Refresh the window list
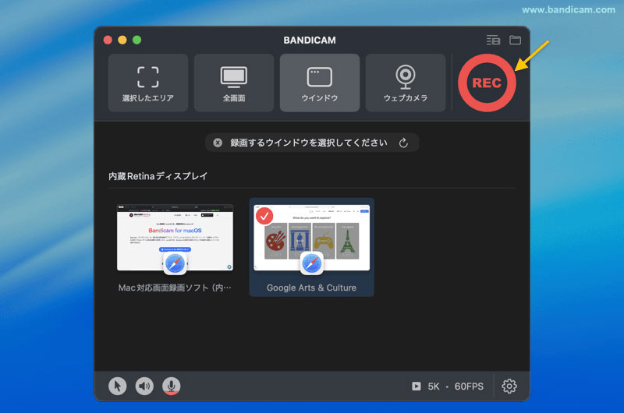This screenshot has height=413, width=624. point(403,143)
